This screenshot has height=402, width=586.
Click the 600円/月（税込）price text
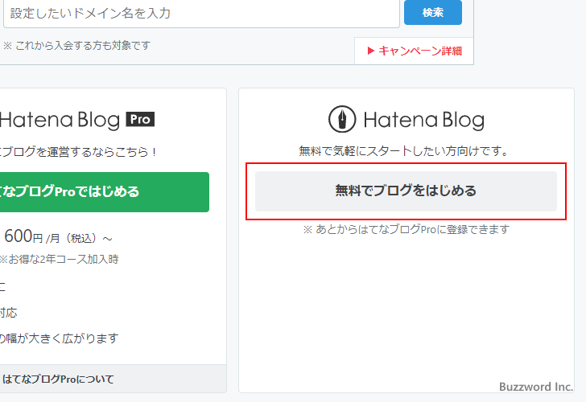pyautogui.click(x=58, y=236)
